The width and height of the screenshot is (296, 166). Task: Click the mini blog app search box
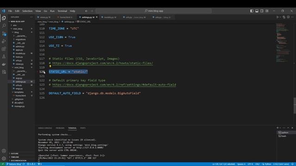click(154, 11)
